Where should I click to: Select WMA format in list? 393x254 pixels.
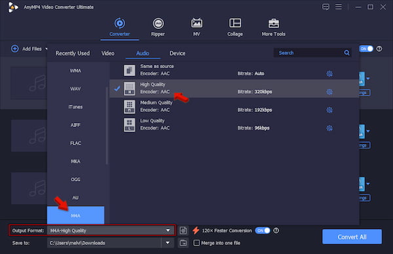click(x=75, y=71)
